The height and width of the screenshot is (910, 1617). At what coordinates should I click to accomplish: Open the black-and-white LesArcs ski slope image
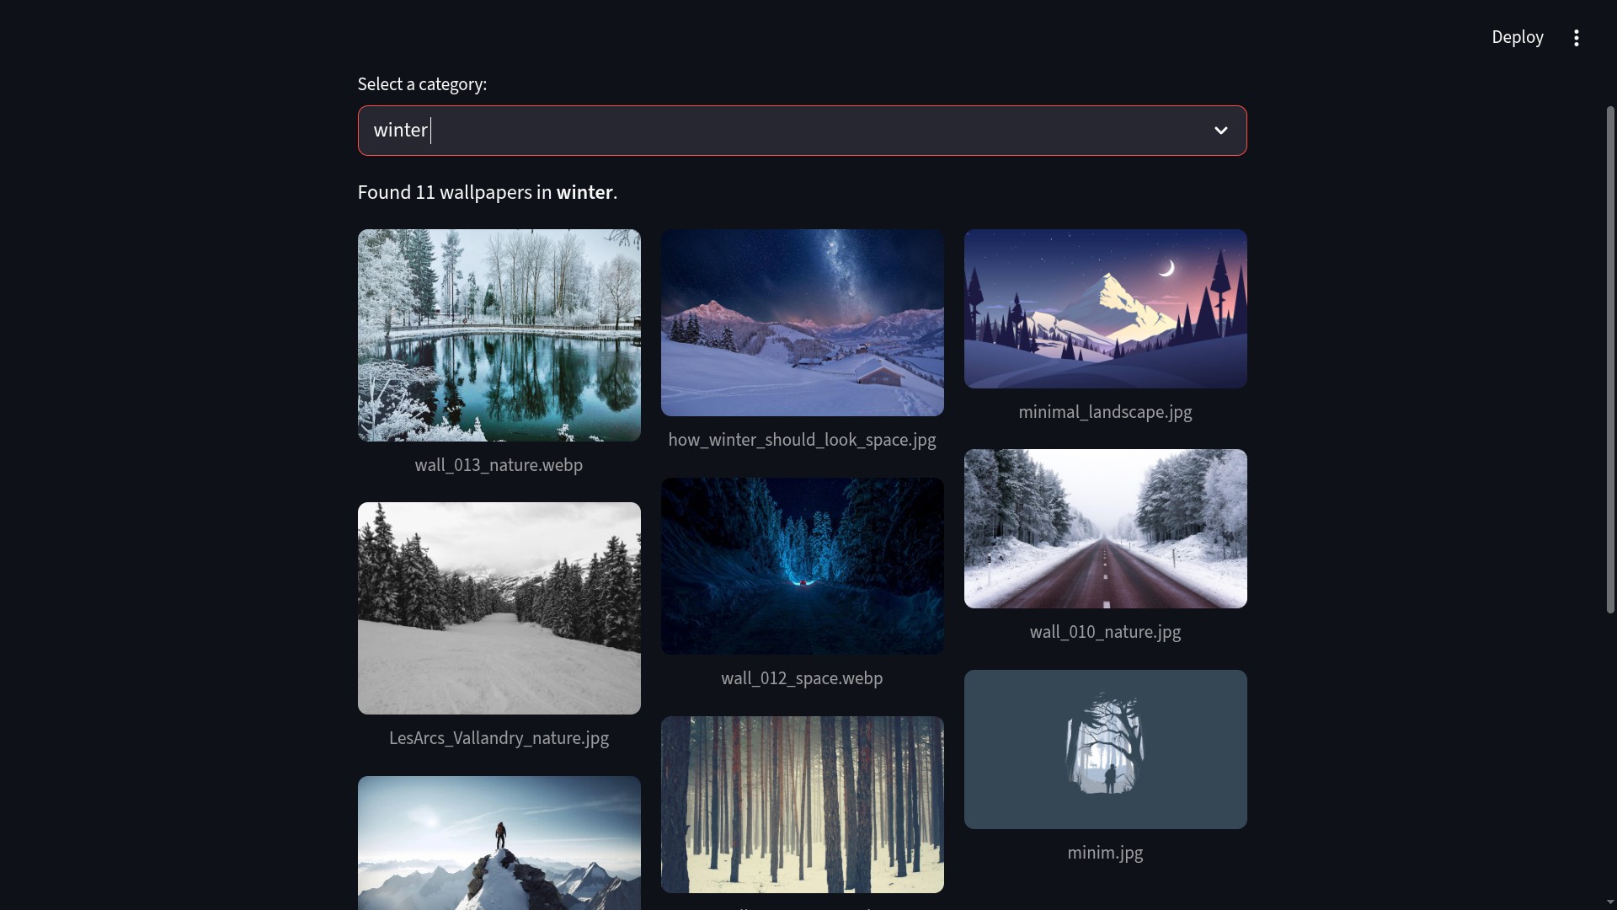499,608
